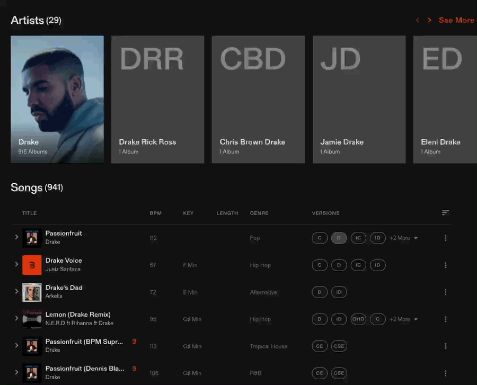
Task: Click Passionfruit album artwork thumbnail
Action: (x=32, y=238)
